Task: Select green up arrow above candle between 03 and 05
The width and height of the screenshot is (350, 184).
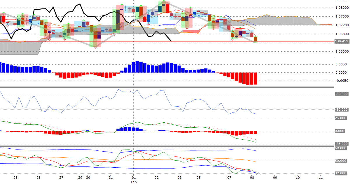Action: 190,8
